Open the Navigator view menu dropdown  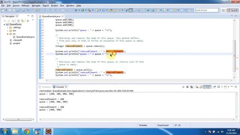click(33, 20)
